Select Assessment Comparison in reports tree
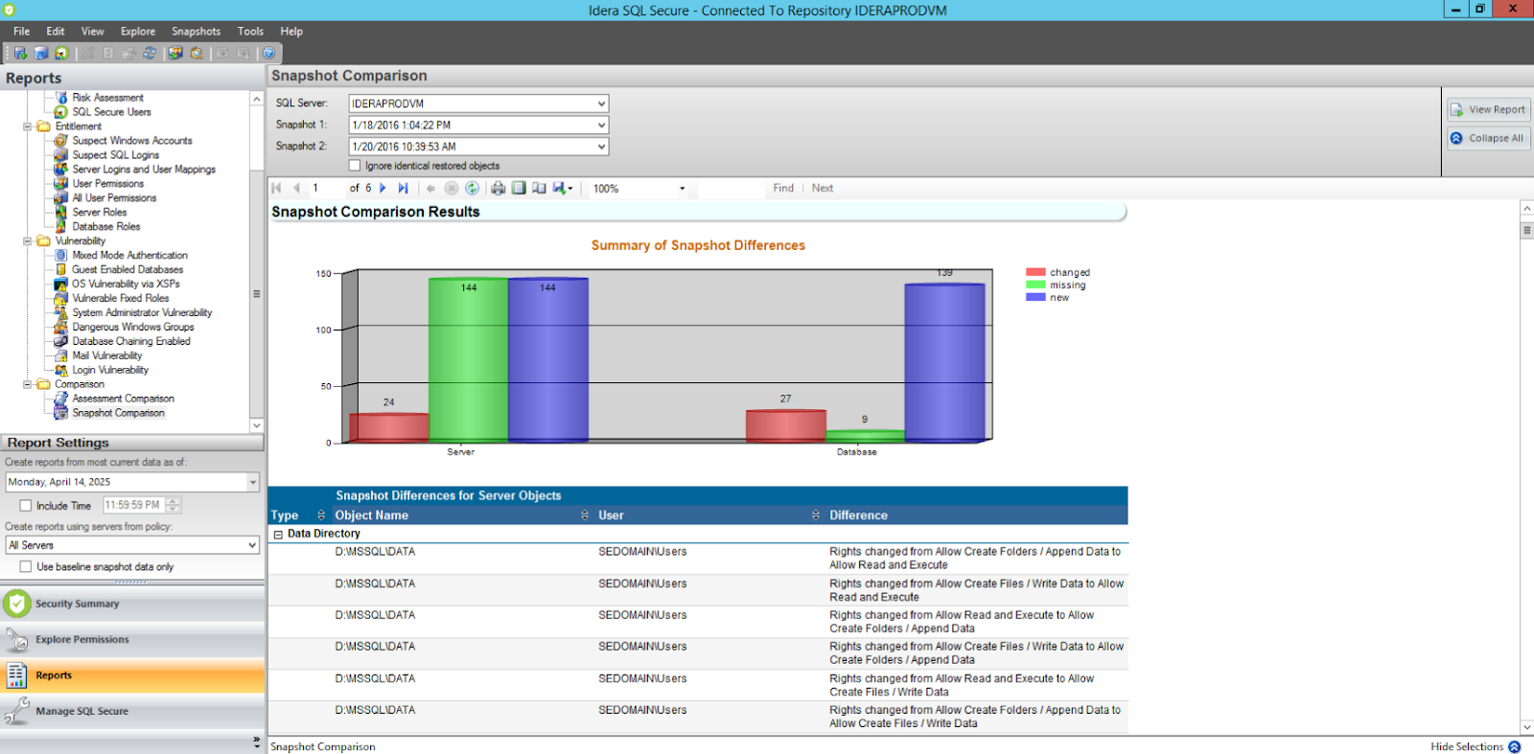The image size is (1534, 754). pyautogui.click(x=123, y=399)
